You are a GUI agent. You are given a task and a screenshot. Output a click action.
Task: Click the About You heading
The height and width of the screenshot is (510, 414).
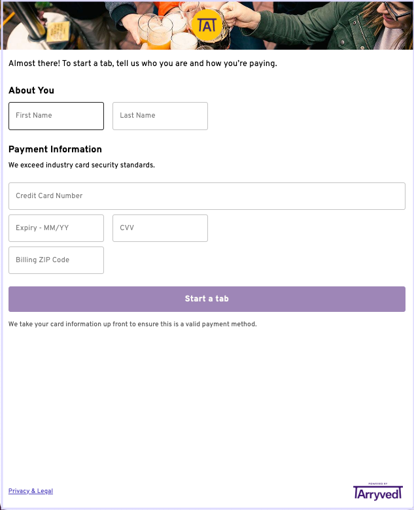coord(31,90)
